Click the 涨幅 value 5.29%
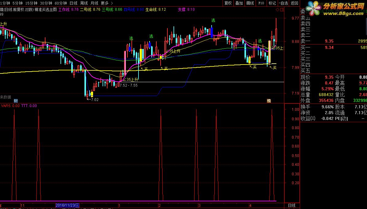 328,89
